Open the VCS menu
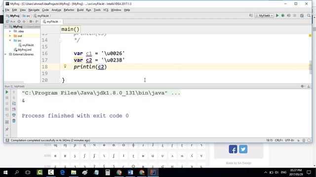 point(106,10)
